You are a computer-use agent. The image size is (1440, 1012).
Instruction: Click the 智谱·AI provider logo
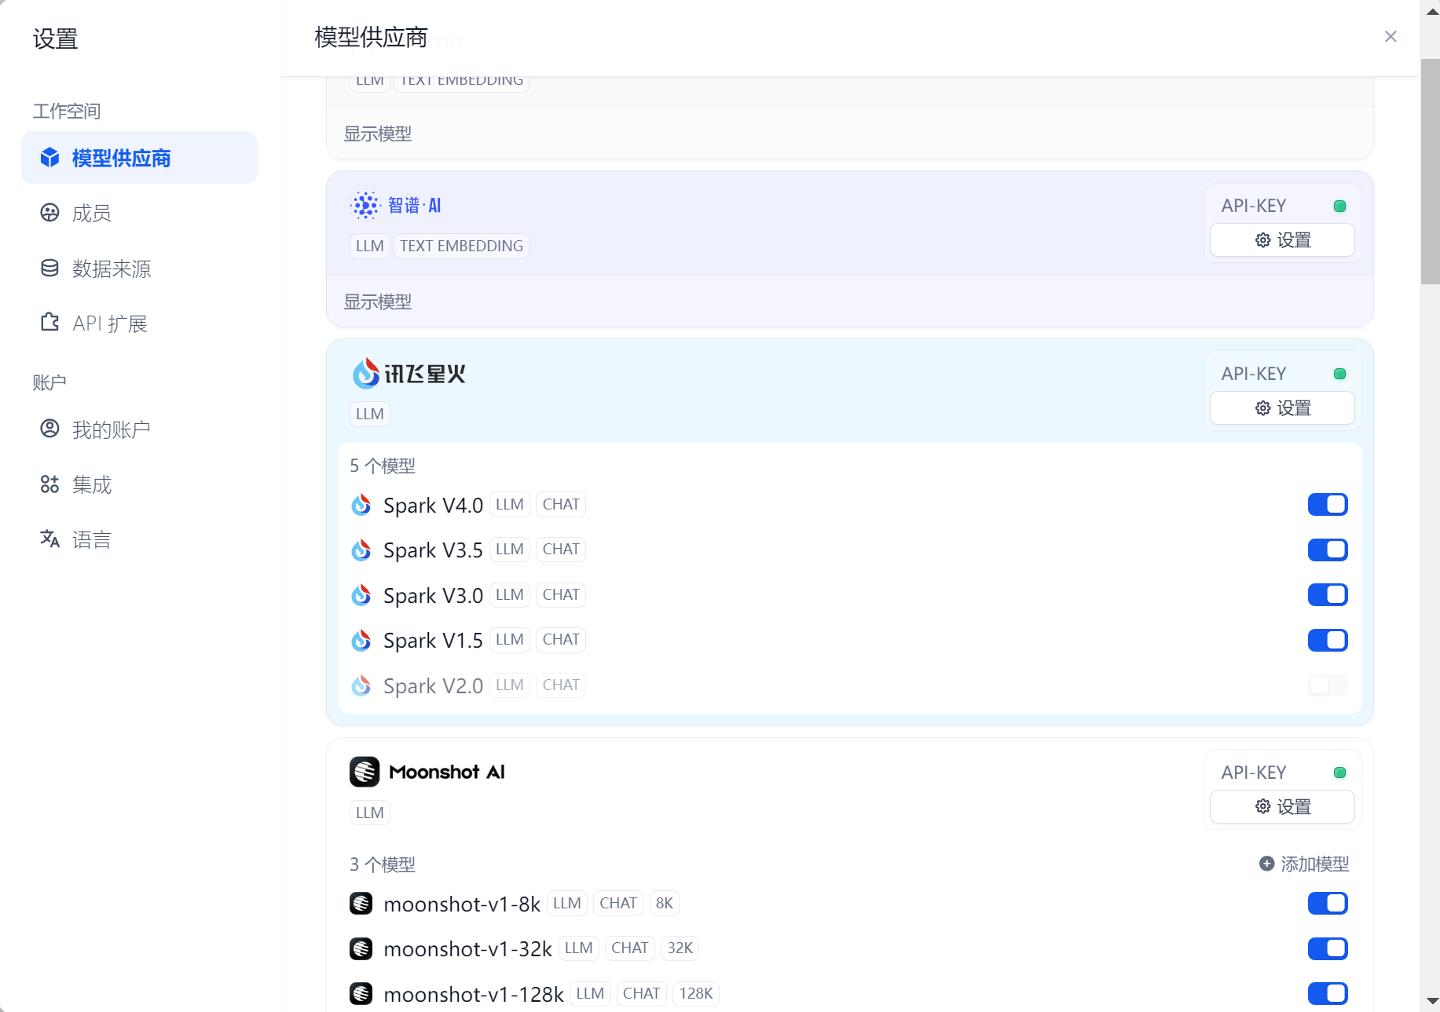point(395,206)
